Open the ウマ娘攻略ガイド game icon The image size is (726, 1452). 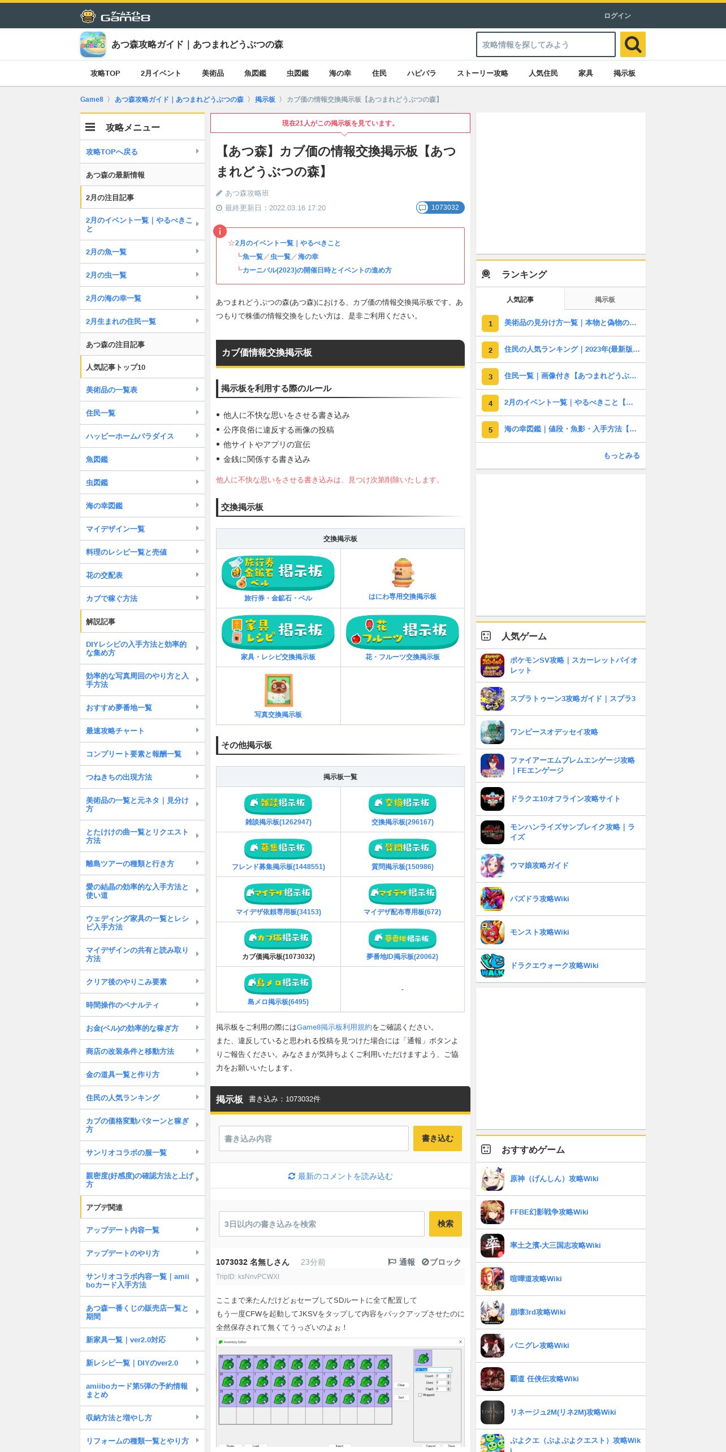coord(492,865)
